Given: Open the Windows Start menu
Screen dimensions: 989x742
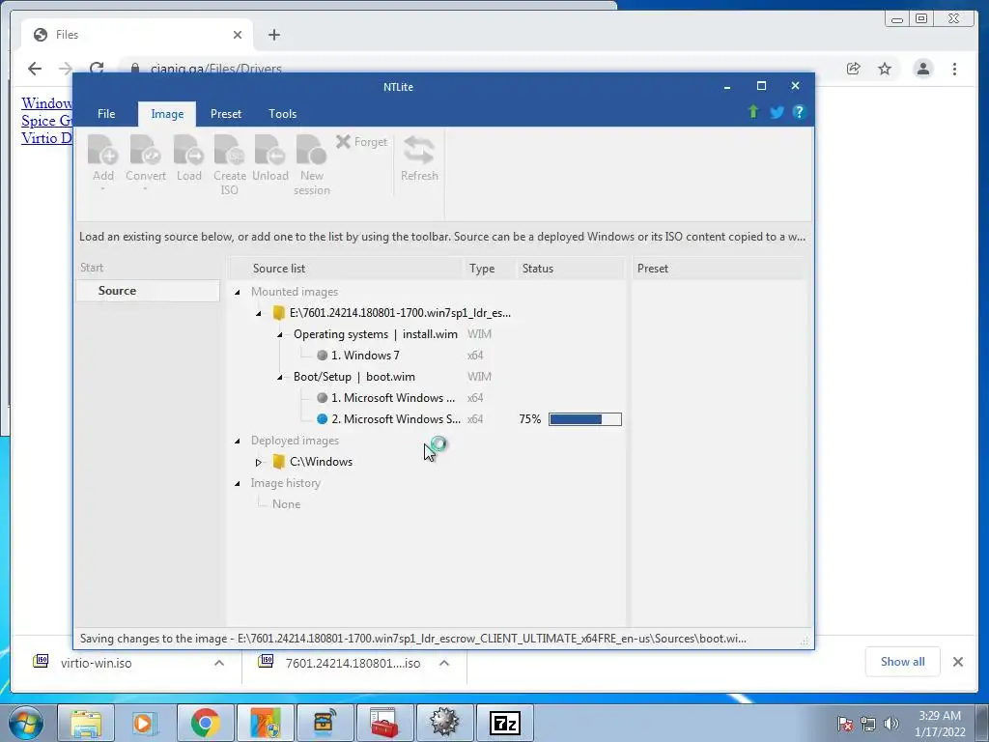Looking at the screenshot, I should (x=25, y=723).
